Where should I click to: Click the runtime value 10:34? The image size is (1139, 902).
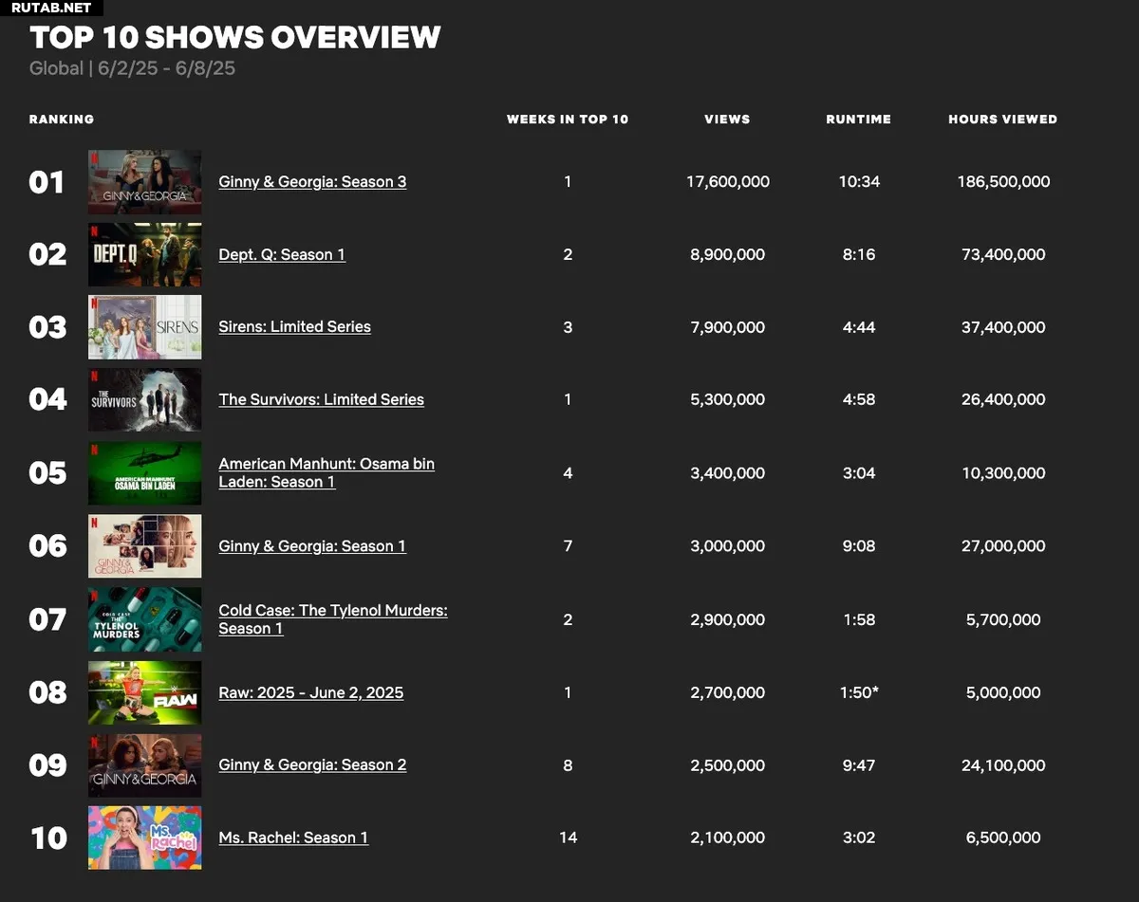859,181
